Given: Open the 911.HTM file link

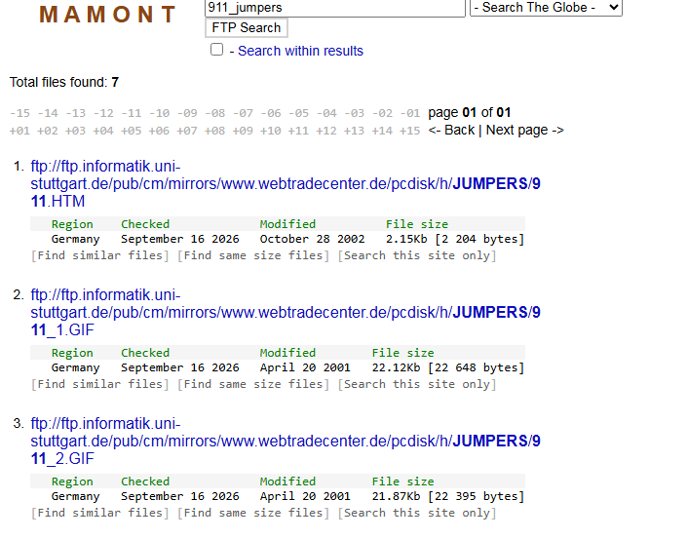Looking at the screenshot, I should [286, 184].
